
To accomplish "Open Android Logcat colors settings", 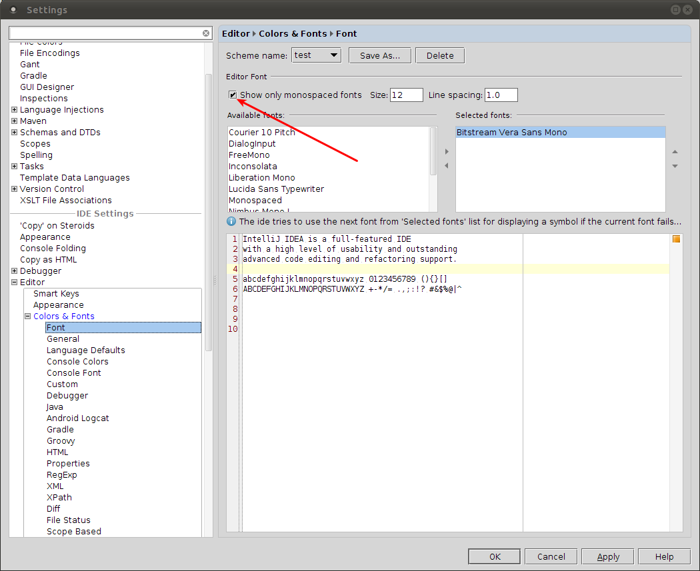I will [78, 418].
